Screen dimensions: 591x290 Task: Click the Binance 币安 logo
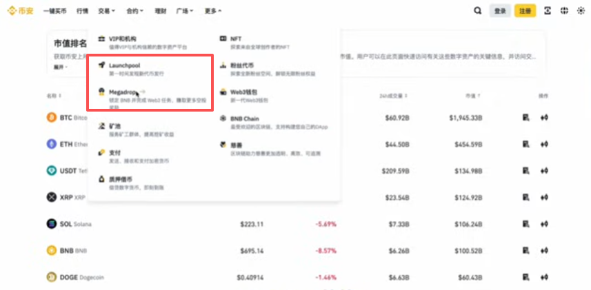coord(21,11)
